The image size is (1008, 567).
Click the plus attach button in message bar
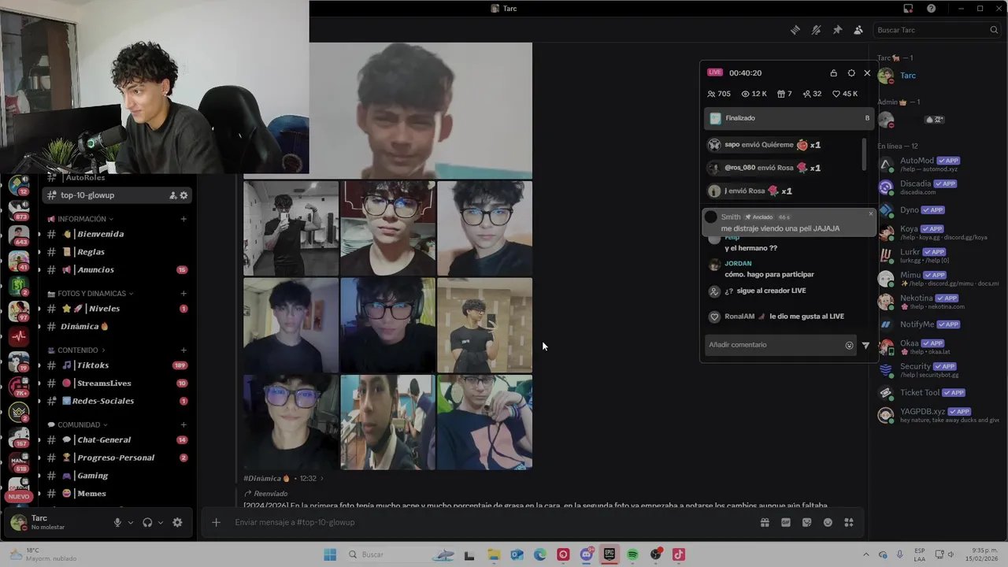[216, 522]
